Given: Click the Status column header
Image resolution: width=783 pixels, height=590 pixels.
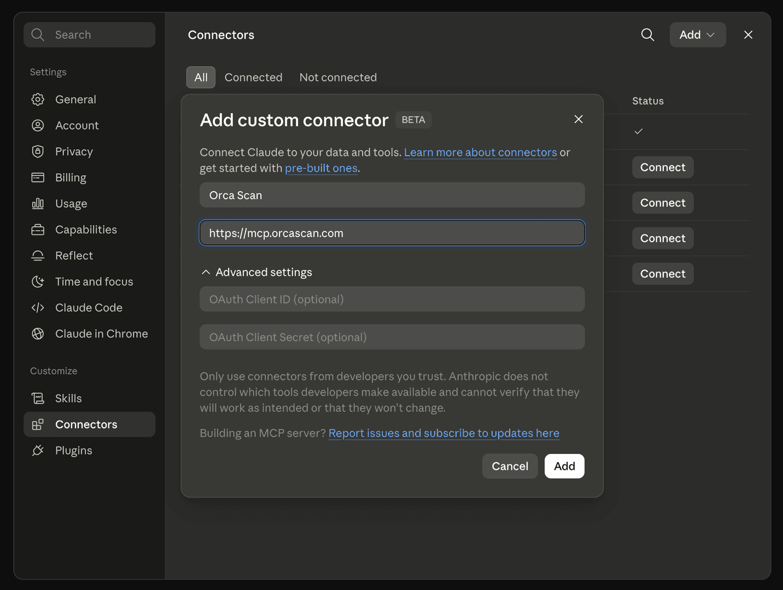Looking at the screenshot, I should point(648,101).
